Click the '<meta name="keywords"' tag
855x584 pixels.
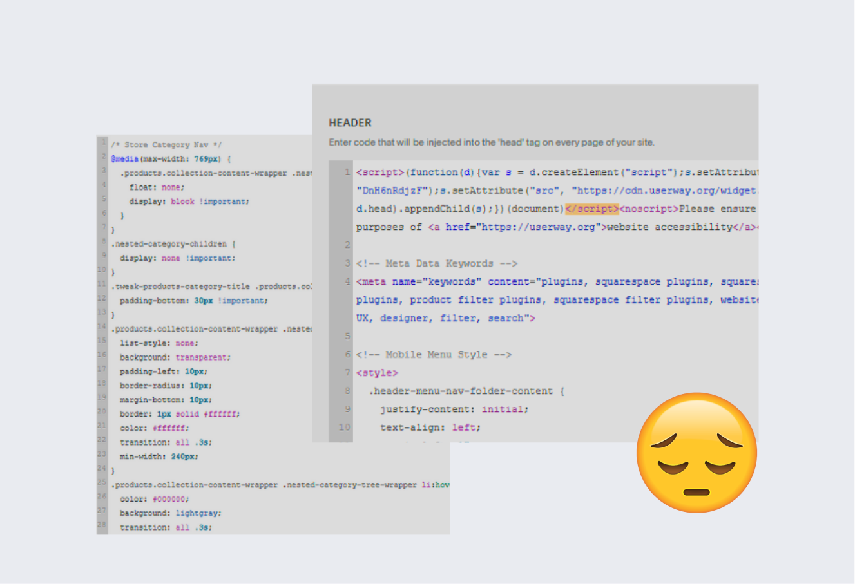point(419,282)
